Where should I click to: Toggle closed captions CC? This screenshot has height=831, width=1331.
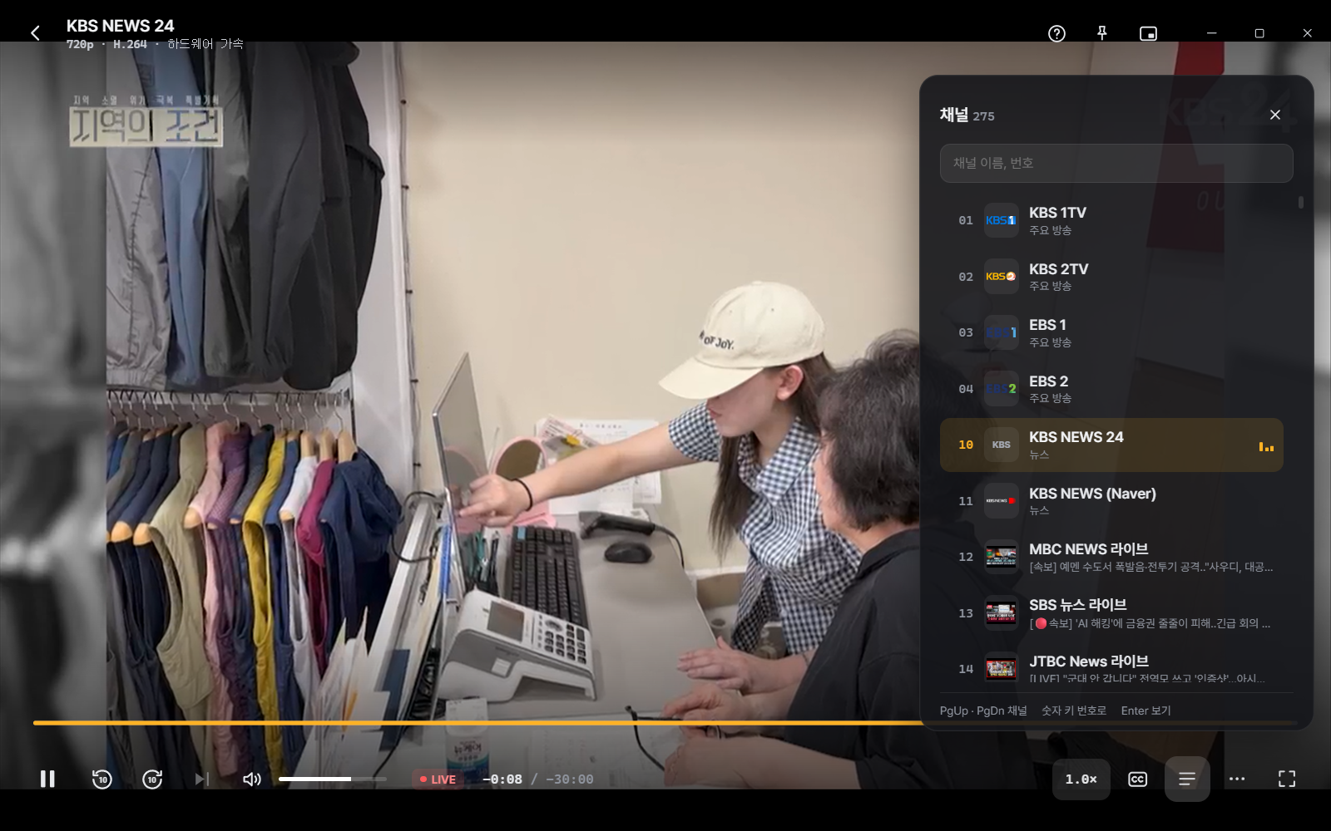pos(1137,779)
